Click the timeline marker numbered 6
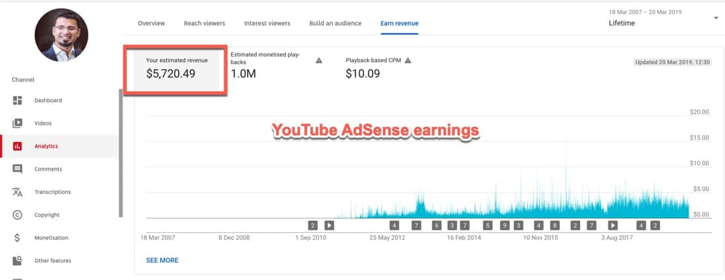The image size is (725, 280). (x=437, y=225)
